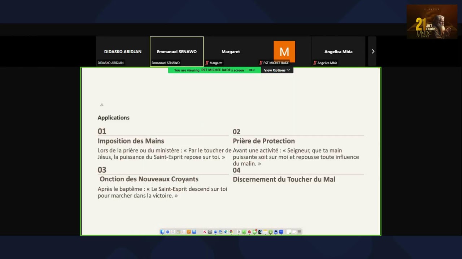Open Google Chrome in the dock

[x=231, y=232]
